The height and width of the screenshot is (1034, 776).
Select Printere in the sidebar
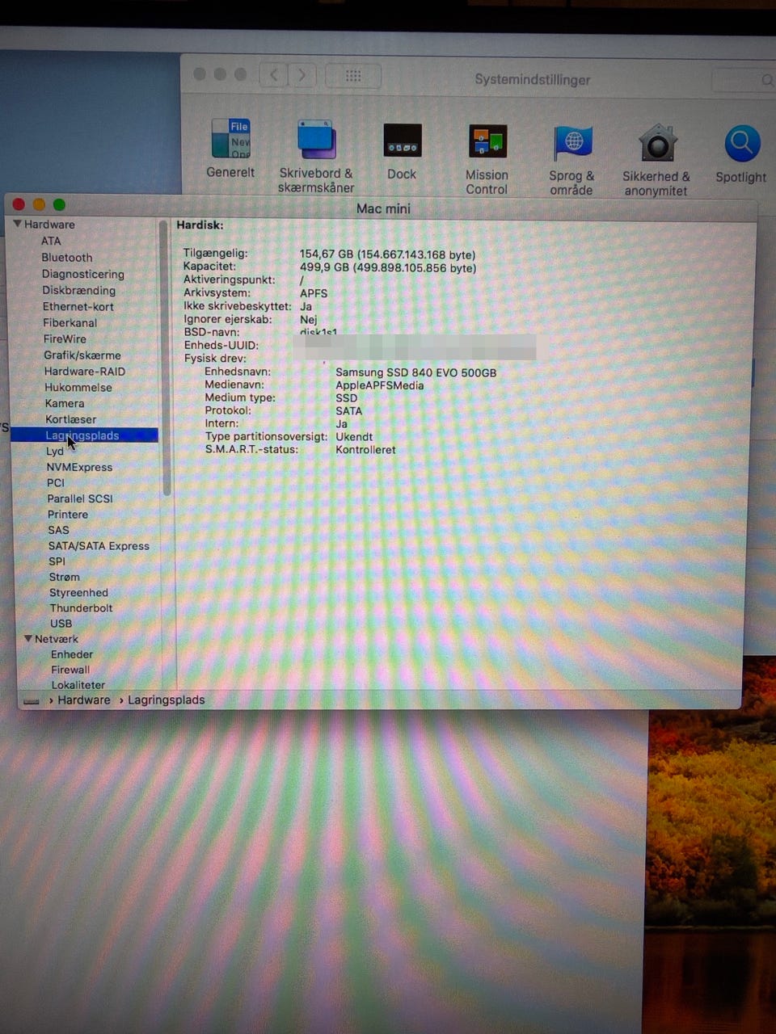tap(68, 514)
